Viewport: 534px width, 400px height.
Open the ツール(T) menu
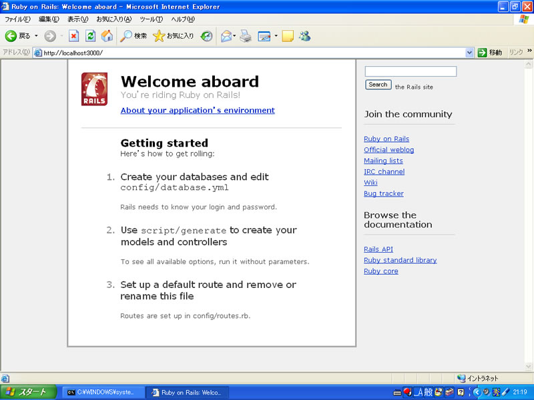(x=152, y=19)
